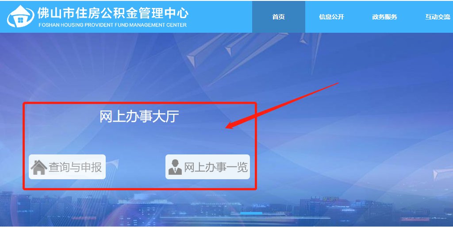
Task: Open the 查询与申报 button
Action: [67, 167]
